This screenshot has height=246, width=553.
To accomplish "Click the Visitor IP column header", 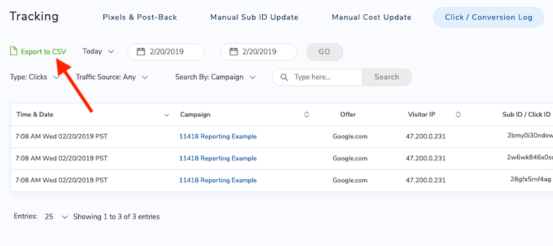I will pyautogui.click(x=422, y=114).
